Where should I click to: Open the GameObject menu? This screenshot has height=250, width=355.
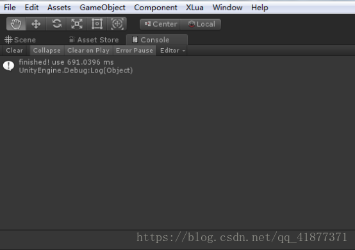[x=103, y=8]
